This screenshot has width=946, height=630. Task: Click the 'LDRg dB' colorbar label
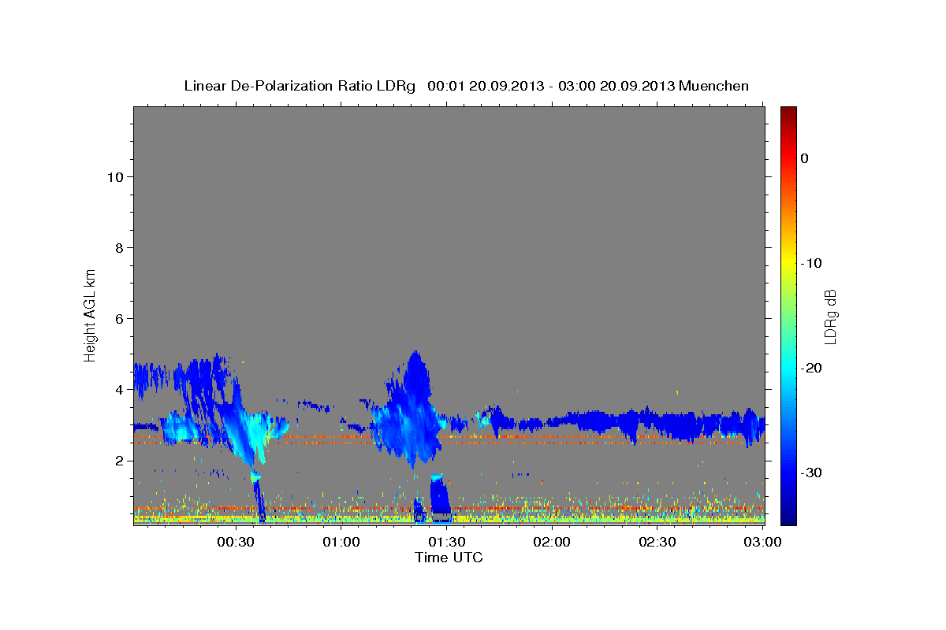[x=830, y=317]
